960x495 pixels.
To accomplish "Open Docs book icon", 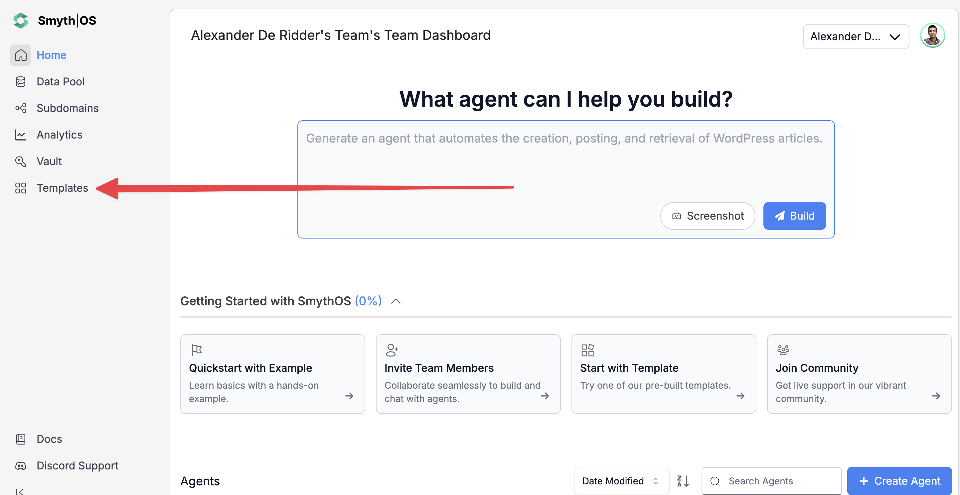I will click(21, 439).
